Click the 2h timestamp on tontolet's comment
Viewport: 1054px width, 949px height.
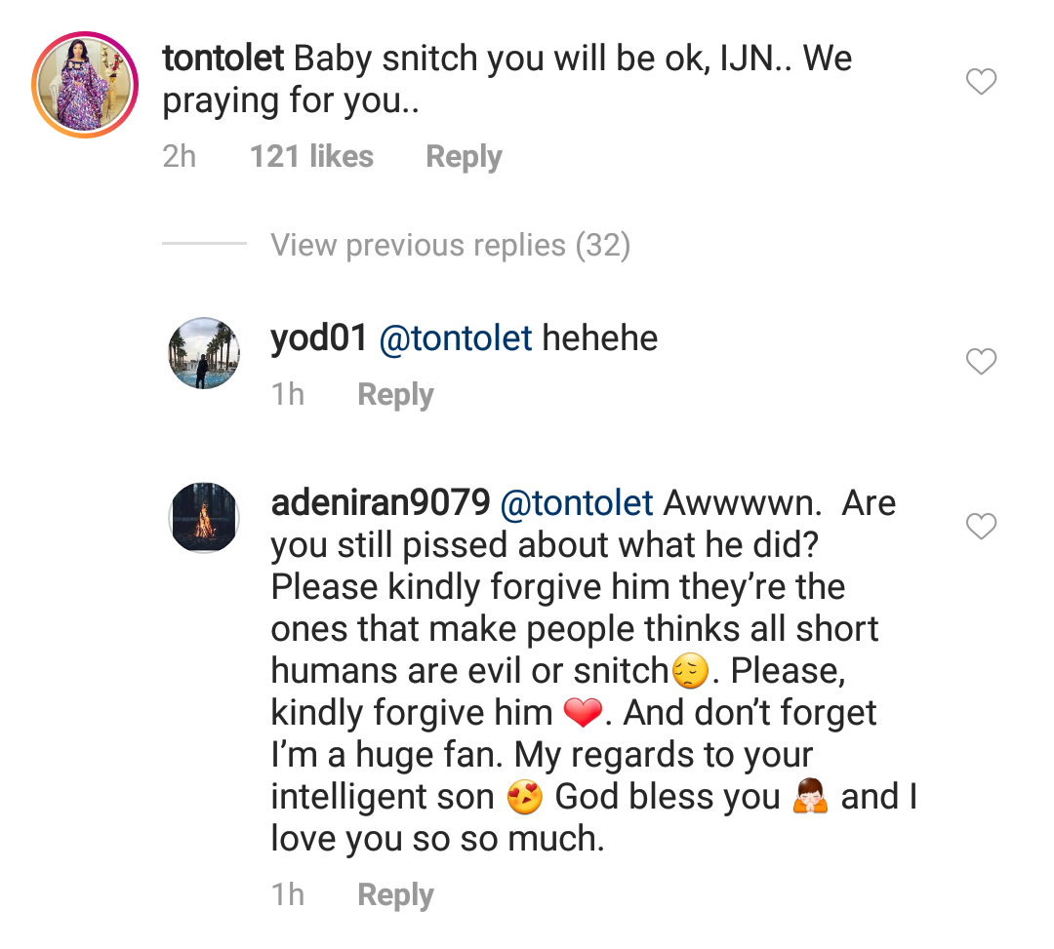tap(180, 157)
